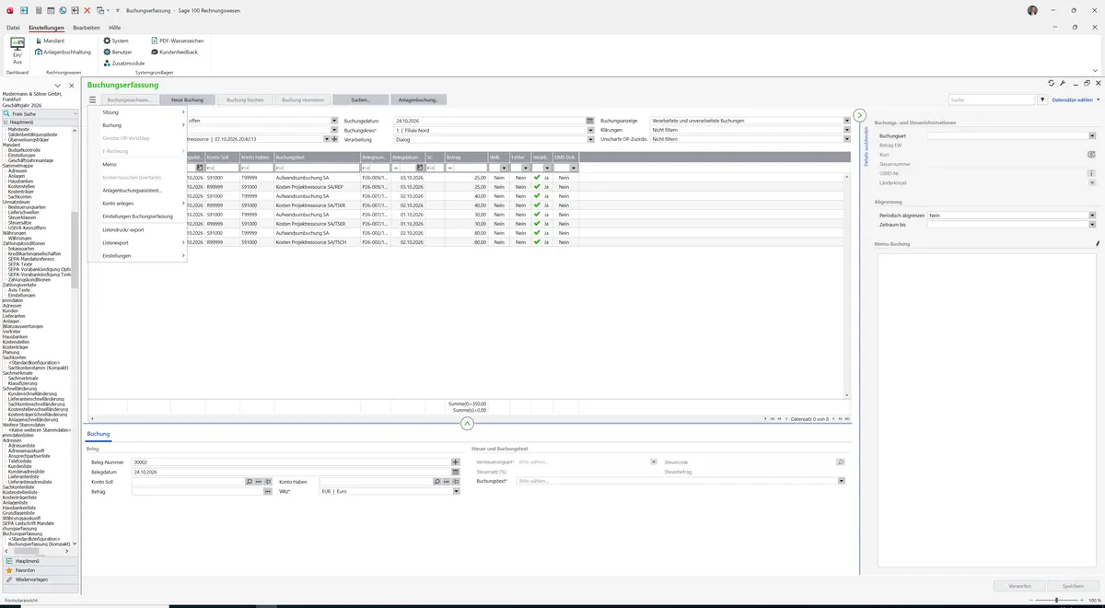Open the Buchungsart dropdown

coord(1092,135)
